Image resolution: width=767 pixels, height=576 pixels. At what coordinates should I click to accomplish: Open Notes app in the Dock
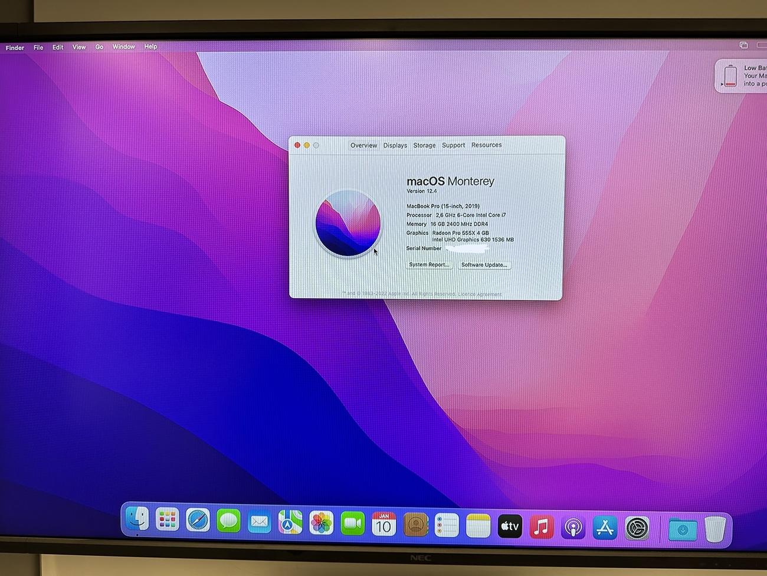pyautogui.click(x=478, y=526)
